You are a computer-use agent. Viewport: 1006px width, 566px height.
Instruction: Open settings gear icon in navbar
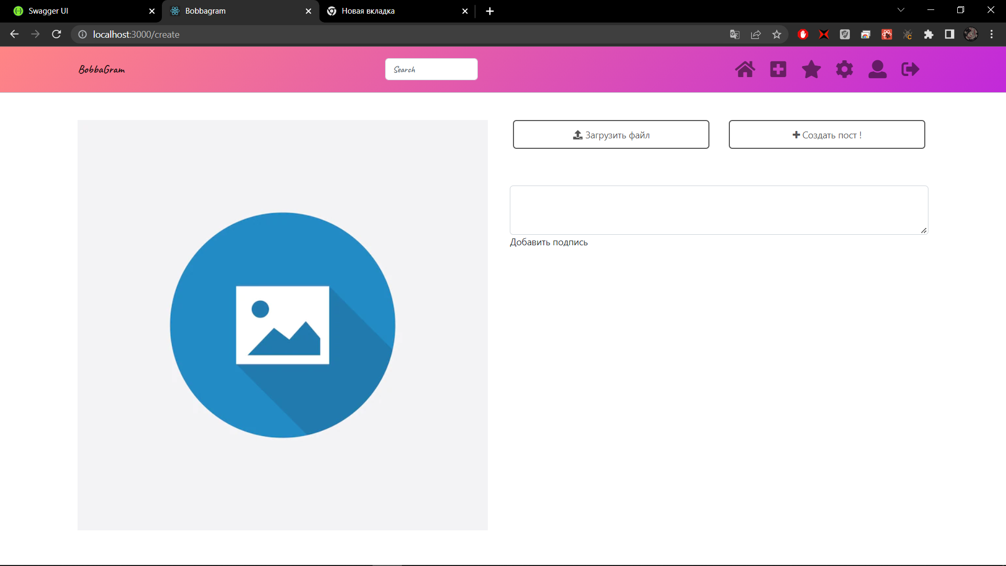[844, 69]
